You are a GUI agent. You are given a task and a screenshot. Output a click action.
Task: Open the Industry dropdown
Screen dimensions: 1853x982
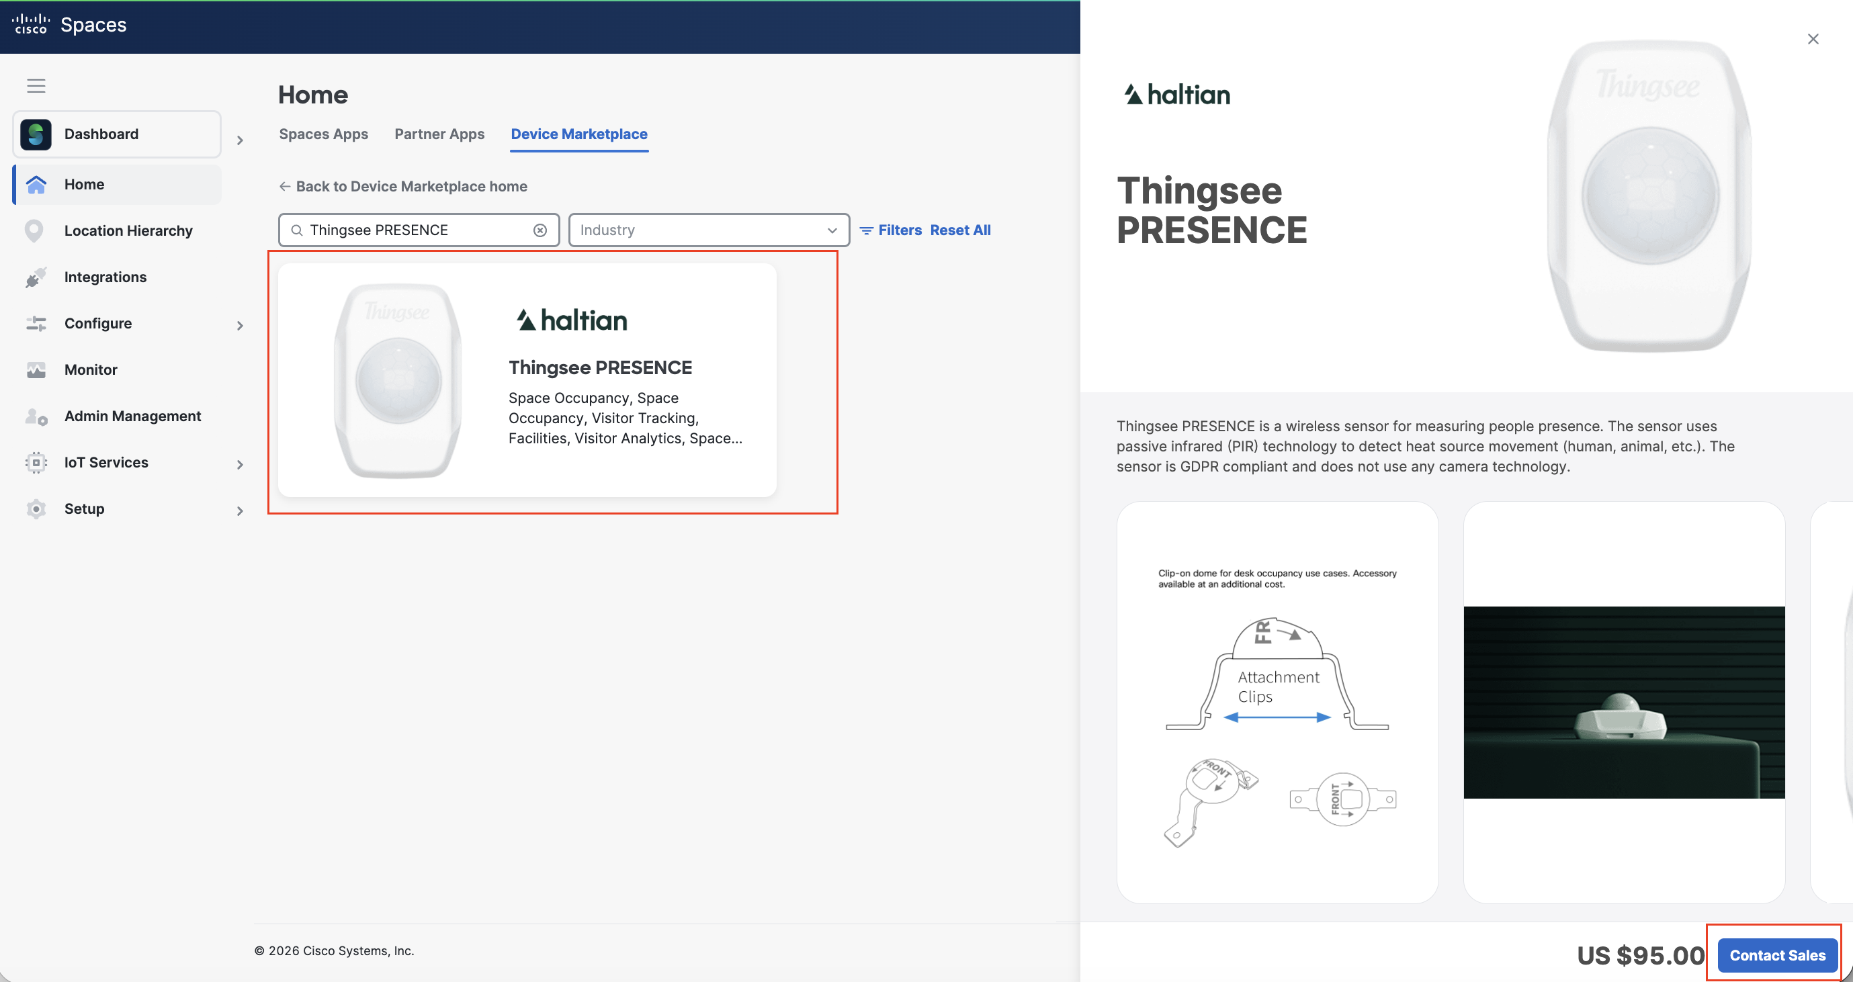[709, 230]
